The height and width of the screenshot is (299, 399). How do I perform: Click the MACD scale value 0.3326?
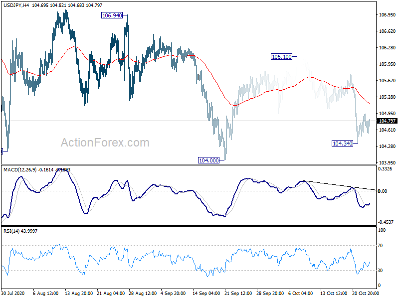[385, 169]
